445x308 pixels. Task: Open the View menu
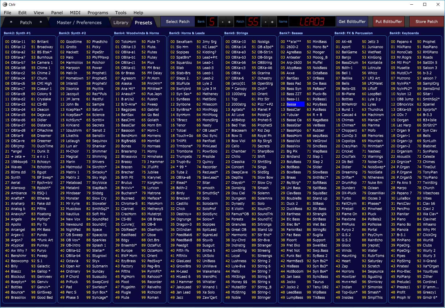pyautogui.click(x=39, y=13)
